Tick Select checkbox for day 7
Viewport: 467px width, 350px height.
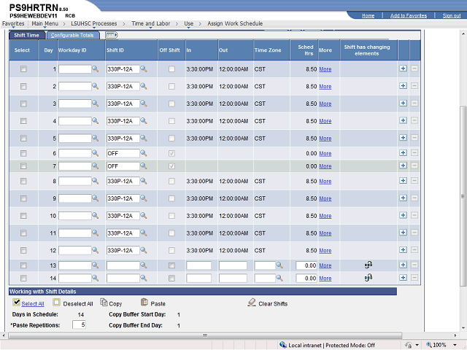pyautogui.click(x=23, y=166)
